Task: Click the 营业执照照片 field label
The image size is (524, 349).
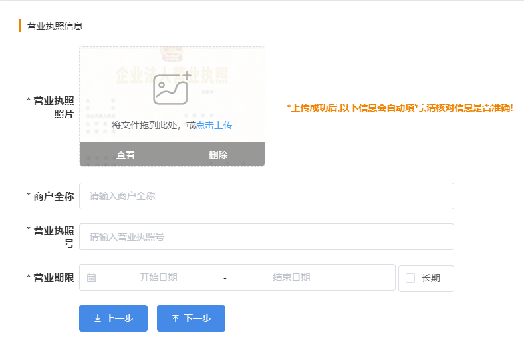Action: pos(53,107)
